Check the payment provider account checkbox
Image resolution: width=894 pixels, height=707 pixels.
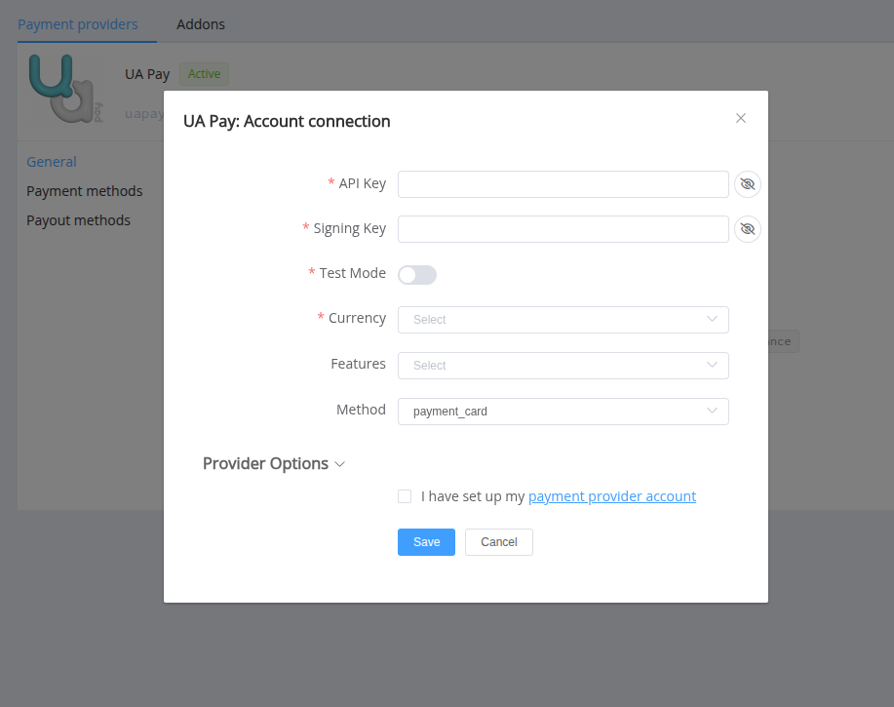(405, 496)
